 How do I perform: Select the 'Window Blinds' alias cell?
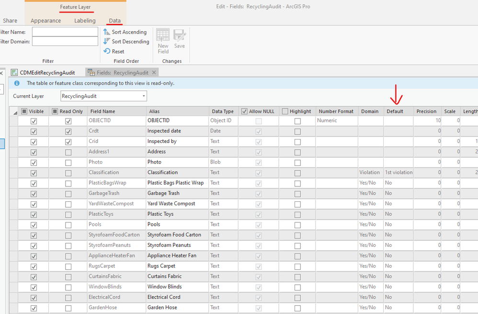(x=177, y=287)
